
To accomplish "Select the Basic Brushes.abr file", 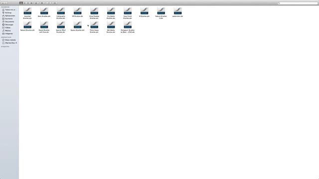I will click(44, 12).
